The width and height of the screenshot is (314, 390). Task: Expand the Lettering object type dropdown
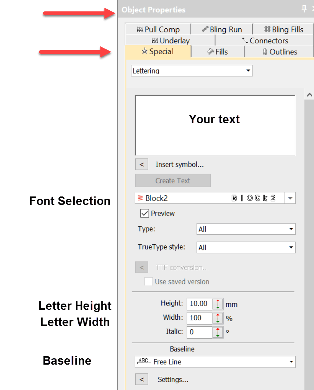click(x=248, y=71)
